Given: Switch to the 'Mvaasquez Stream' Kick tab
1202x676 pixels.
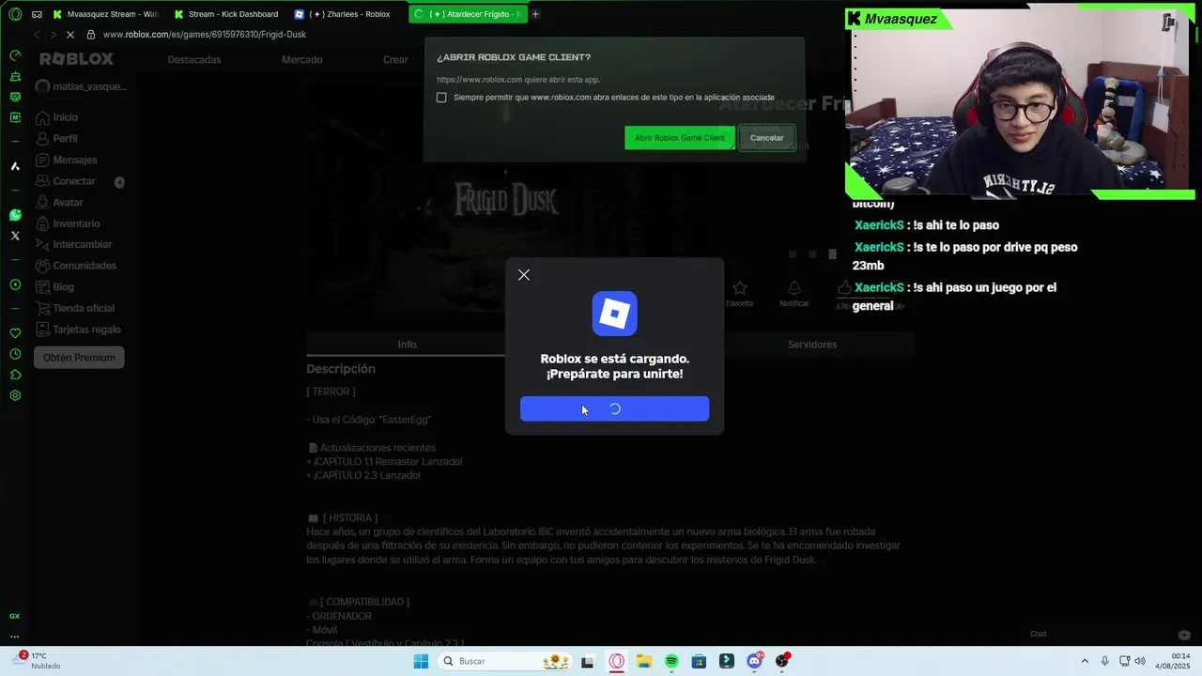Looking at the screenshot, I should tap(105, 14).
